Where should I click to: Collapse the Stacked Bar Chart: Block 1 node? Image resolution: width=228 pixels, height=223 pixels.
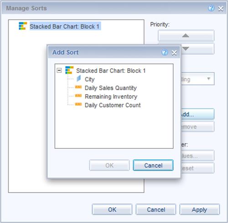[x=59, y=71]
